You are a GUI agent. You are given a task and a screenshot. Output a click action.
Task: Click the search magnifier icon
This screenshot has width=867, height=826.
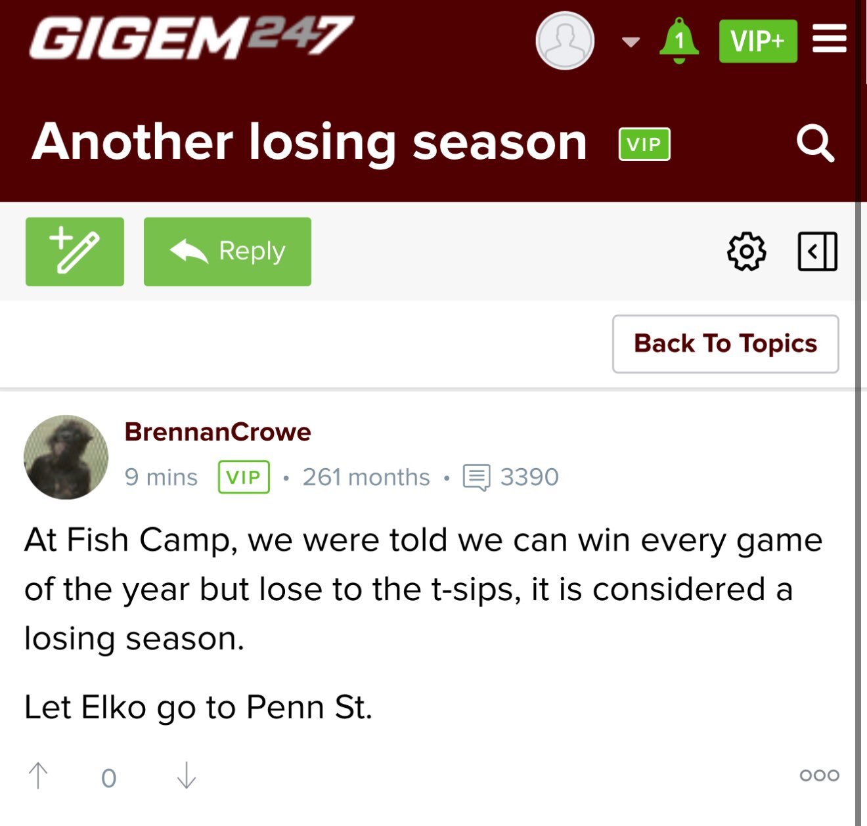815,142
